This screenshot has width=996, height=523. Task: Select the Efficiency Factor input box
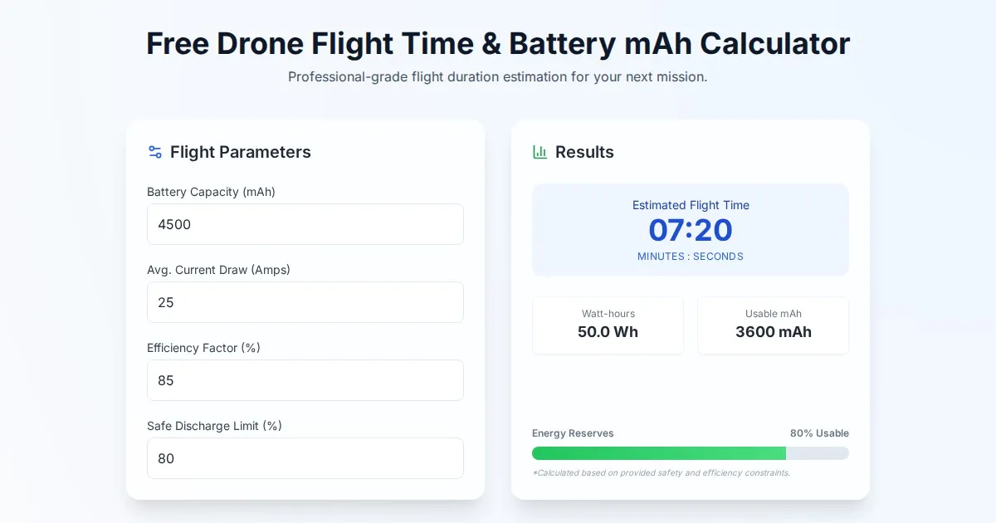(305, 380)
